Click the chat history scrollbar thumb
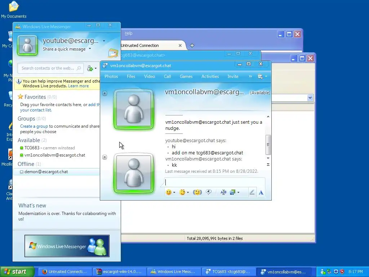The image size is (369, 277). pos(268,145)
